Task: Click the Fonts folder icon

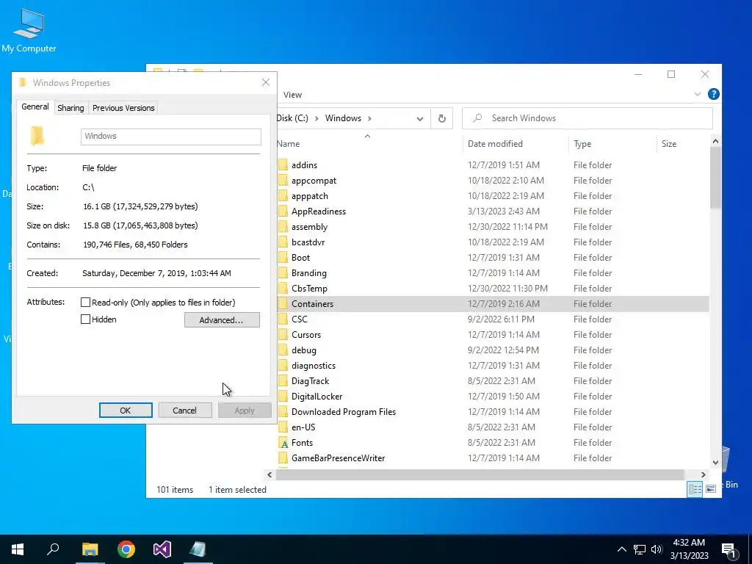Action: tap(283, 443)
